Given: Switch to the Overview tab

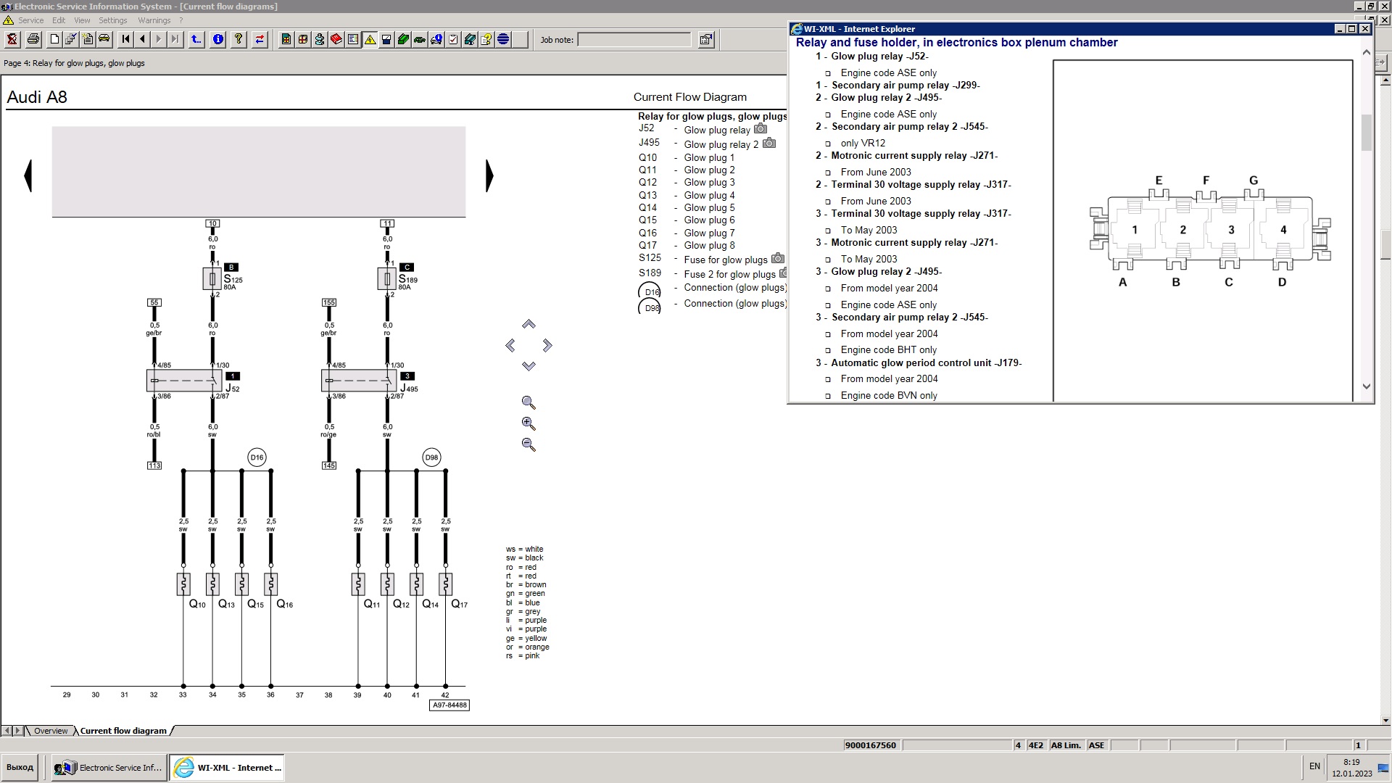Looking at the screenshot, I should (51, 731).
